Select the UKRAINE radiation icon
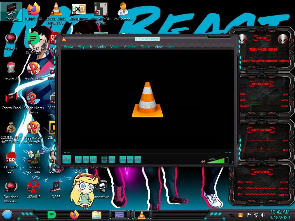295x221 pixels. pyautogui.click(x=33, y=190)
